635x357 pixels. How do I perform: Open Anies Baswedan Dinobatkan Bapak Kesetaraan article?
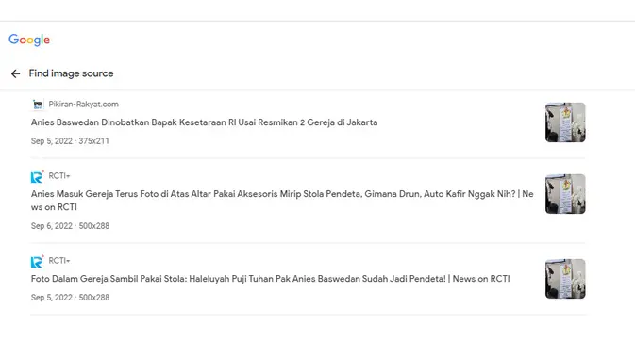click(204, 122)
